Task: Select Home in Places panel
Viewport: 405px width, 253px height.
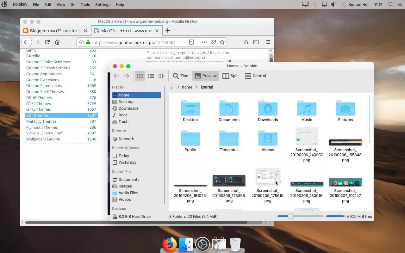Action: point(136,95)
